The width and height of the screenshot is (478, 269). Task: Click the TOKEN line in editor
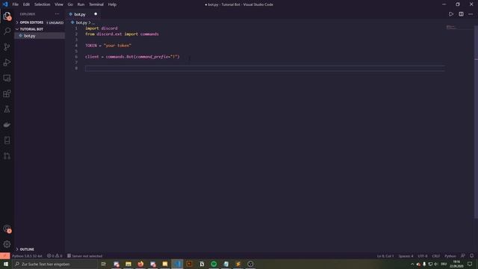click(x=108, y=46)
